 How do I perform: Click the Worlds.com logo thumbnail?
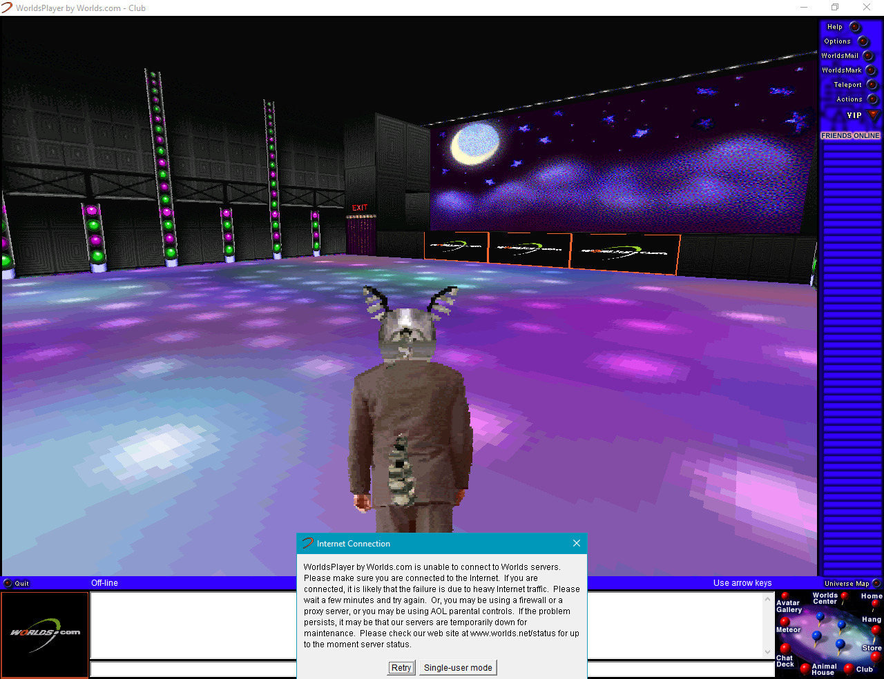45,635
